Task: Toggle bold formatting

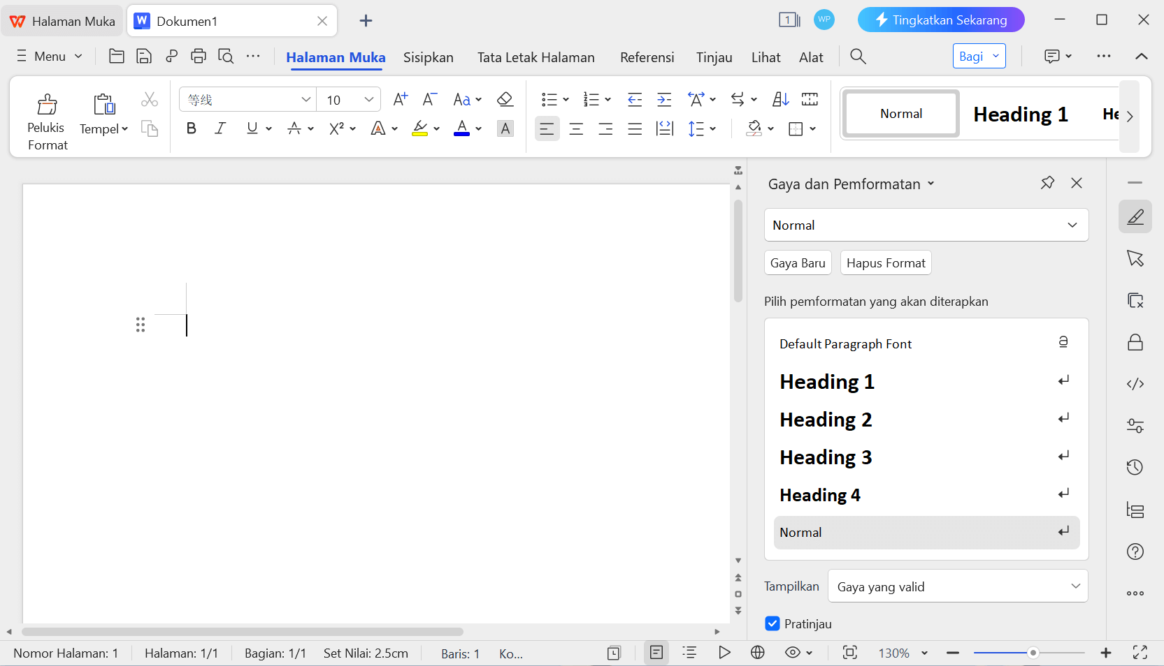Action: [191, 128]
